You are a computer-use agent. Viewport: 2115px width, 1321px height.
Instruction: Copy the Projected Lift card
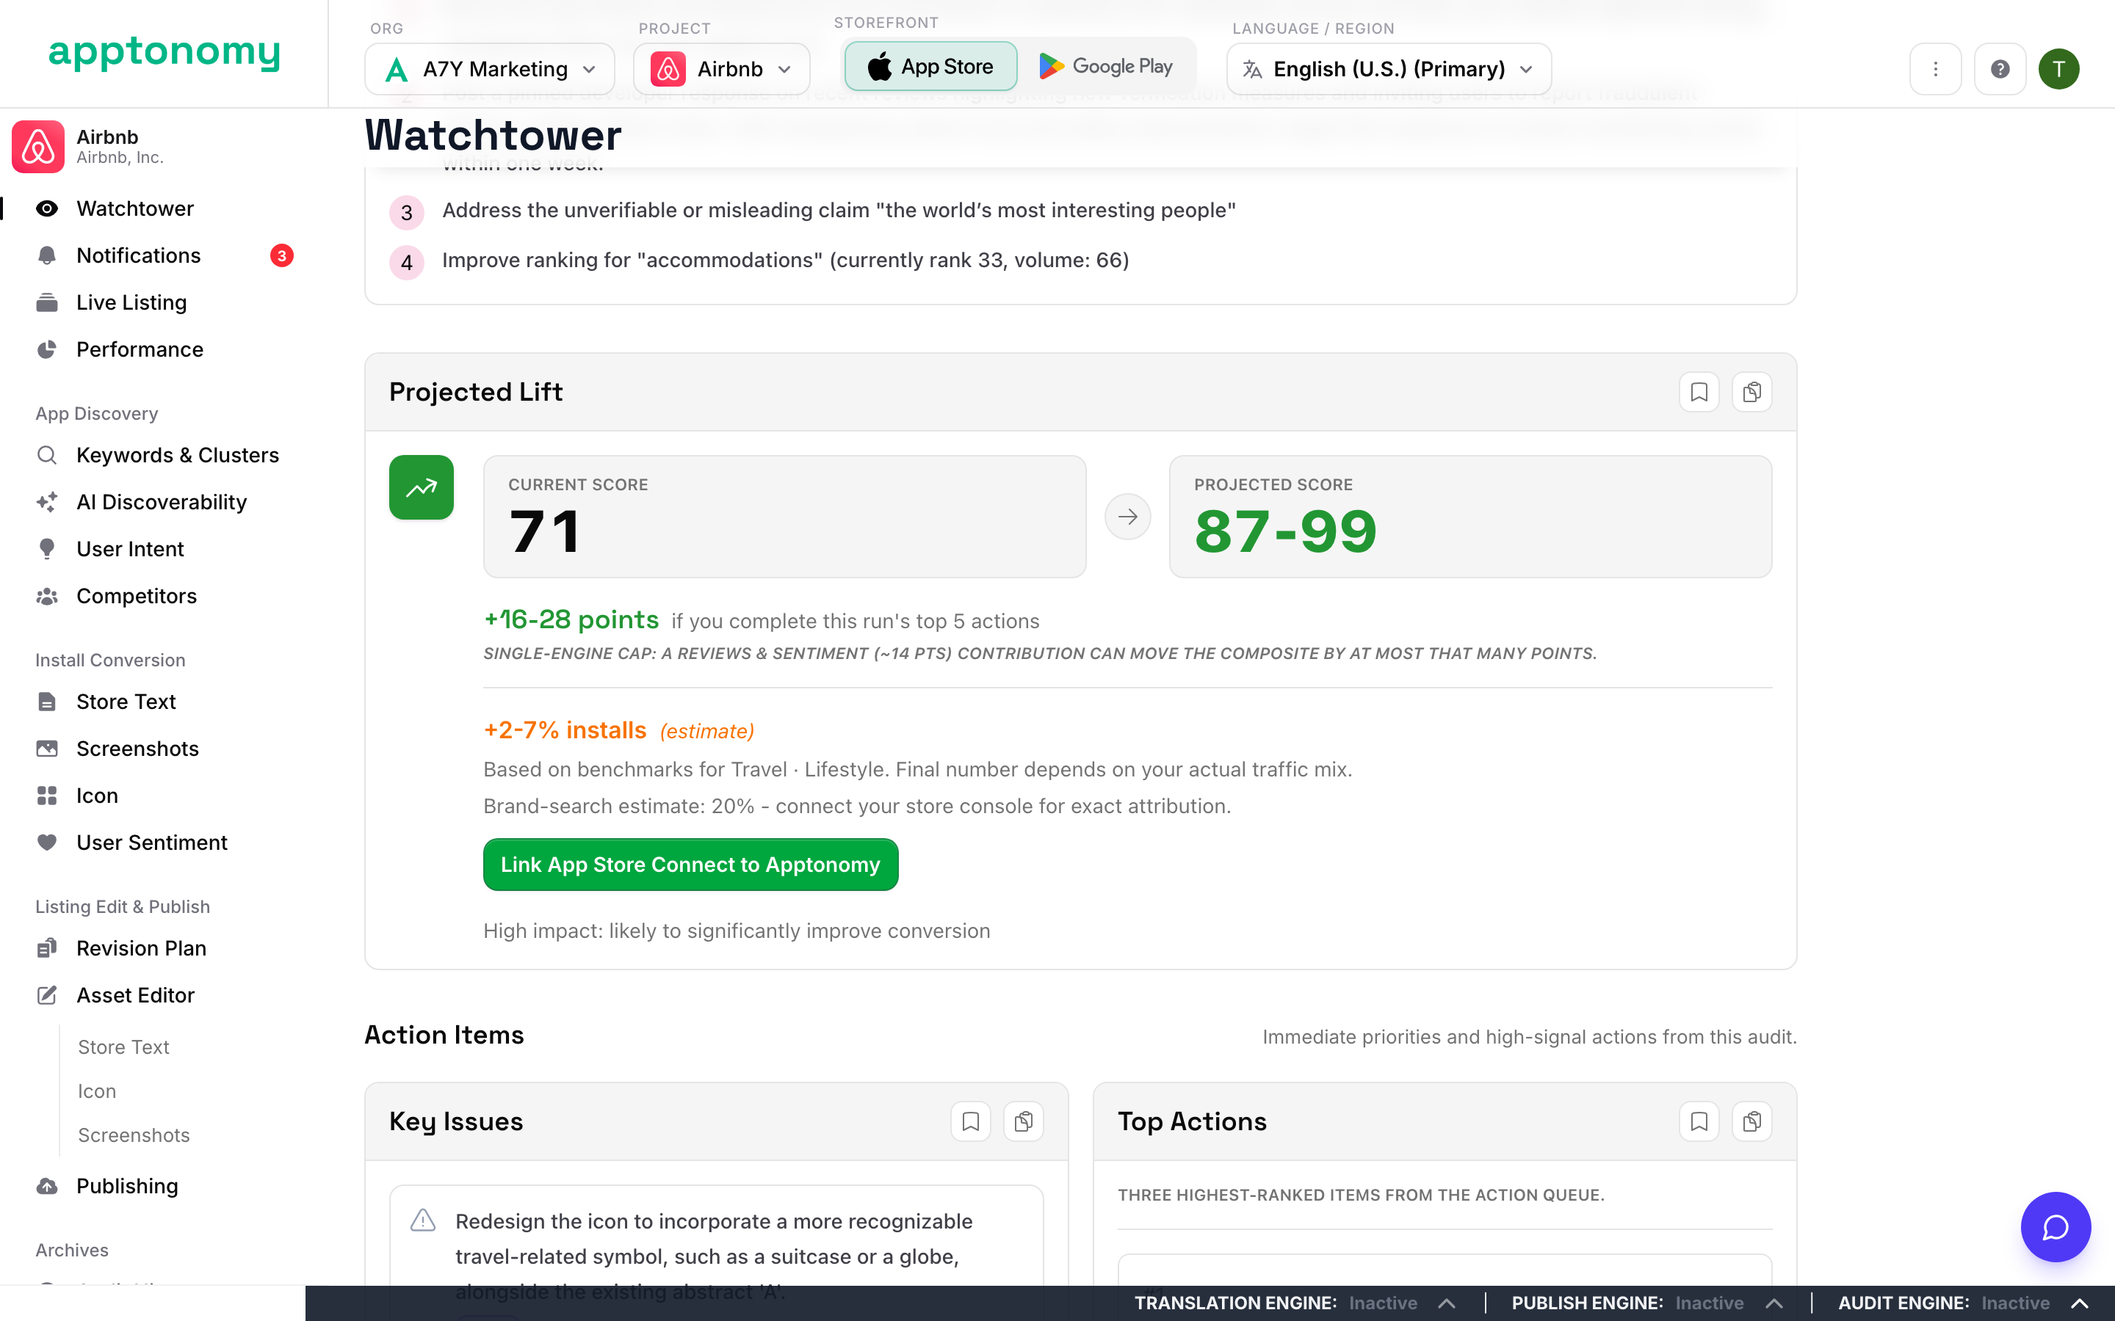point(1751,393)
